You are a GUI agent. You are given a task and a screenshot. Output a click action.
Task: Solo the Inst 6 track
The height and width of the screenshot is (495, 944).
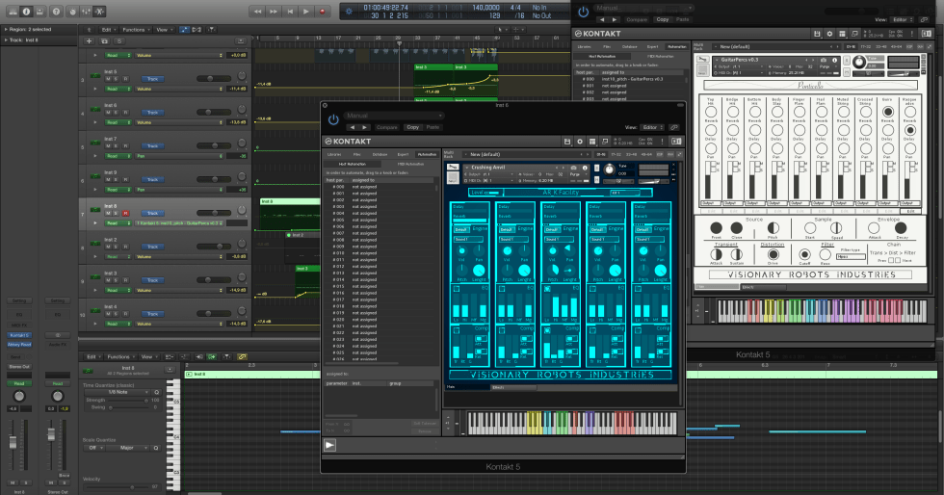(x=114, y=112)
